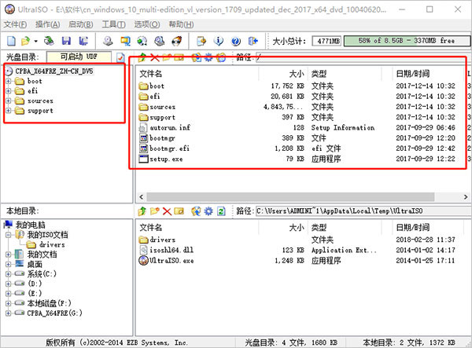Expand the 我的文档 tree node

click(9, 255)
